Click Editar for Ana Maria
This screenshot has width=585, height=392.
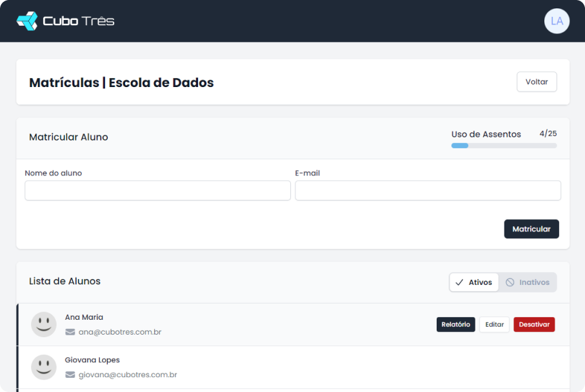(493, 324)
